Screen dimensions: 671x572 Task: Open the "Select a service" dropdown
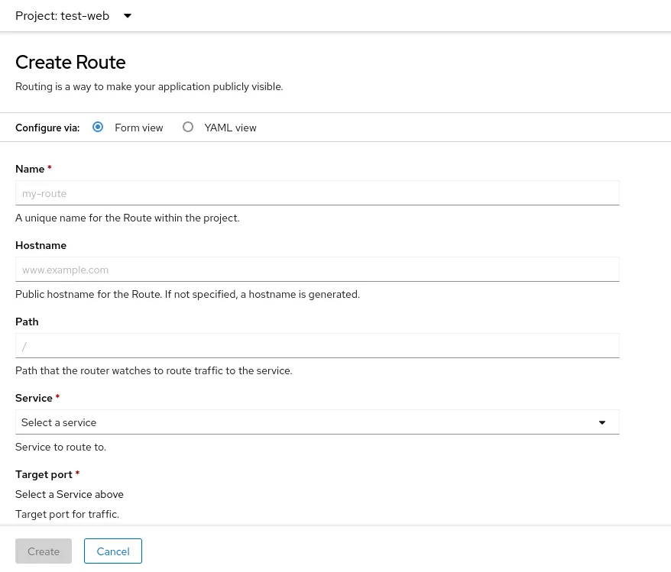[316, 422]
